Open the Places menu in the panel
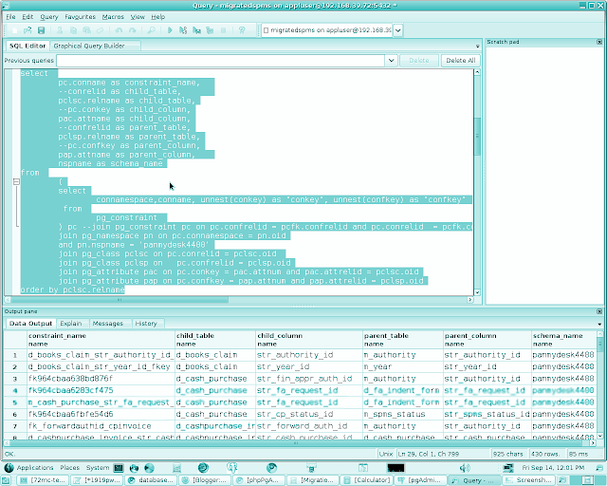 pos(69,468)
